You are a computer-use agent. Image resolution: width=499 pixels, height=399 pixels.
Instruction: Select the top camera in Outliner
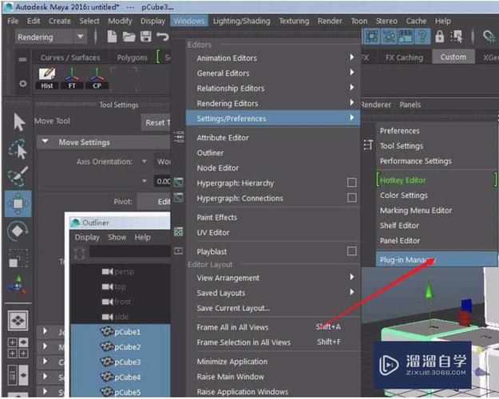coord(114,286)
